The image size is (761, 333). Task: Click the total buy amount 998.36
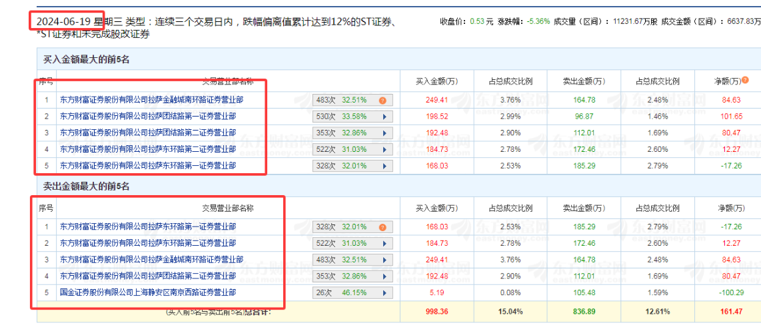coord(436,311)
